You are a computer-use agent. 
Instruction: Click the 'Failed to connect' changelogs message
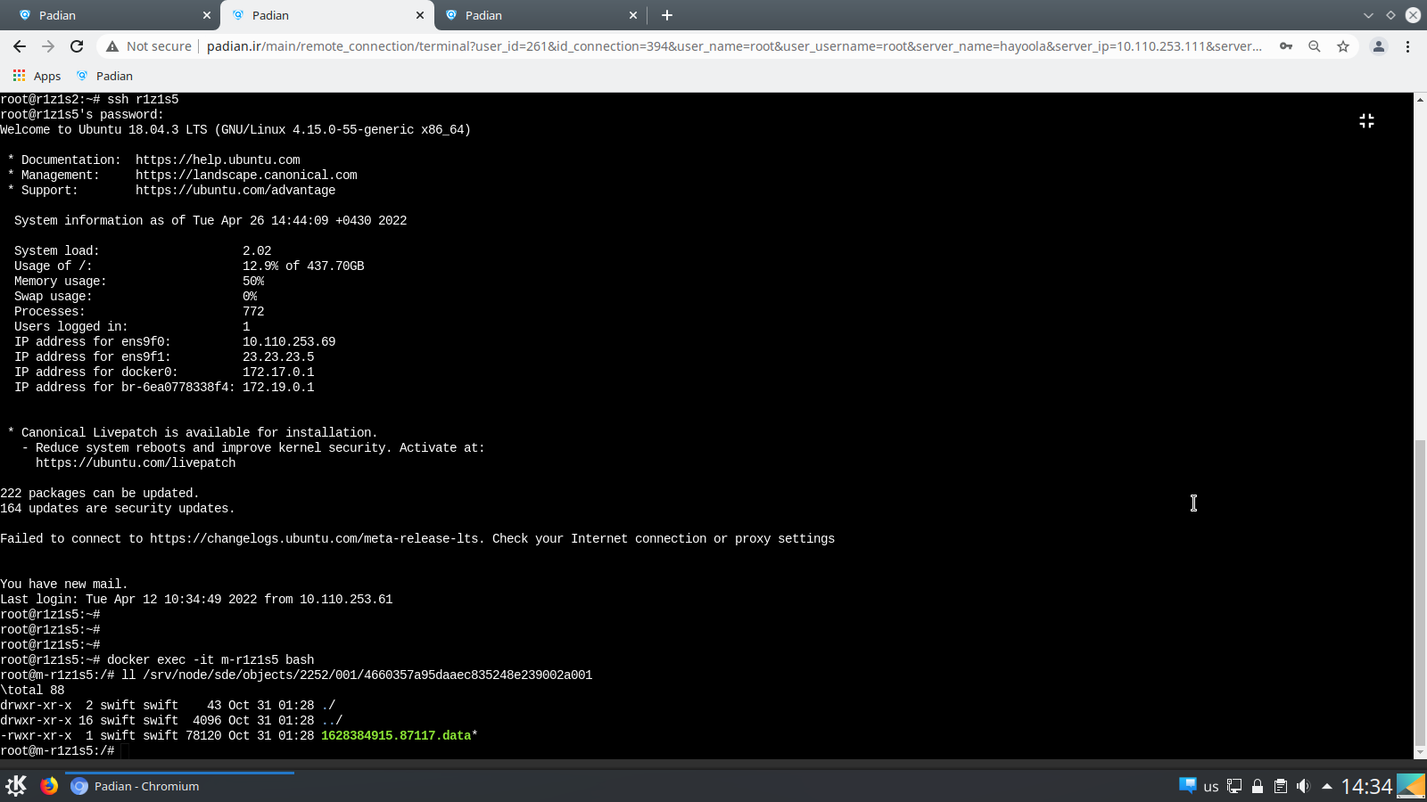tap(417, 539)
